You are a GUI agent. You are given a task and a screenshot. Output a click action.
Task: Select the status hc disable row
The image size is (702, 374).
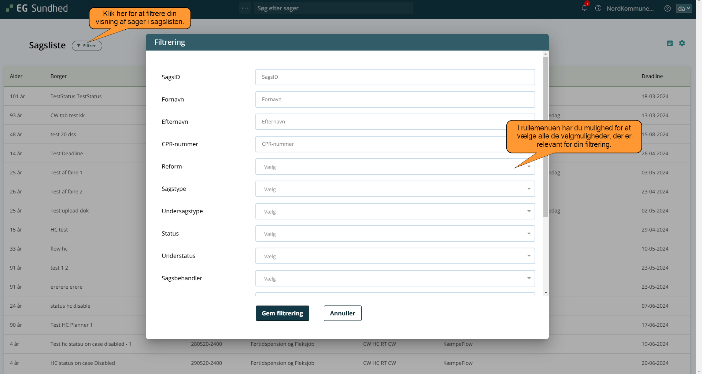pyautogui.click(x=347, y=306)
